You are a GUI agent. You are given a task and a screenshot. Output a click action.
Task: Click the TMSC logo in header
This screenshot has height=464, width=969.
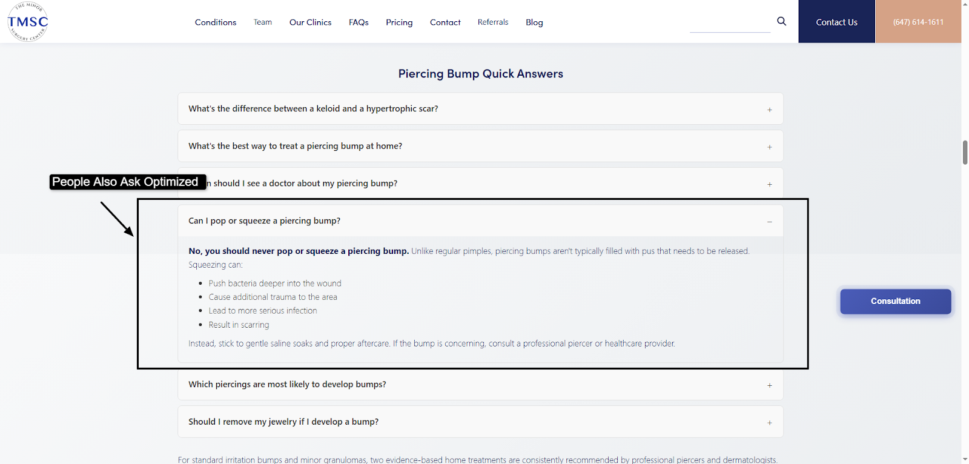(28, 22)
